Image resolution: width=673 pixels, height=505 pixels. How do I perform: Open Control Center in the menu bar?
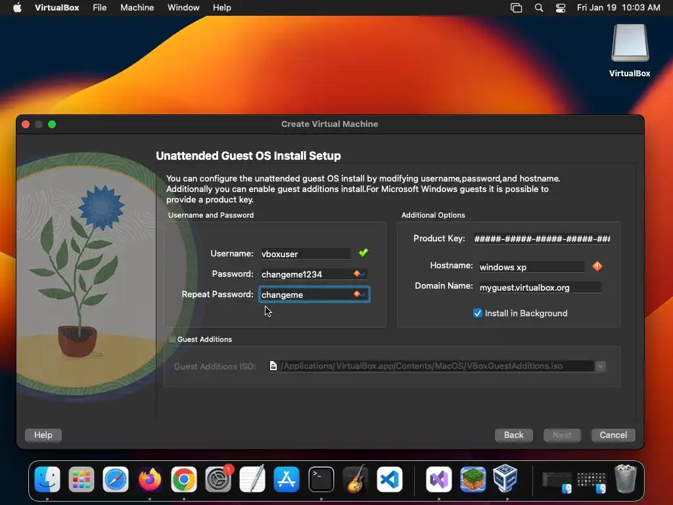click(561, 8)
